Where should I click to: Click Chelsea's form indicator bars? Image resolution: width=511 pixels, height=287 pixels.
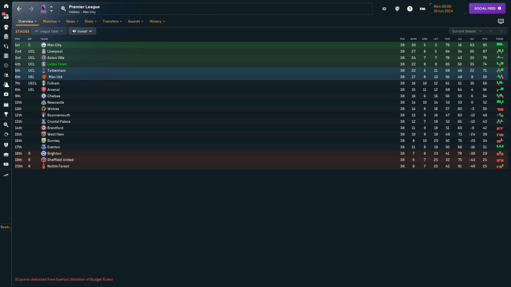500,96
